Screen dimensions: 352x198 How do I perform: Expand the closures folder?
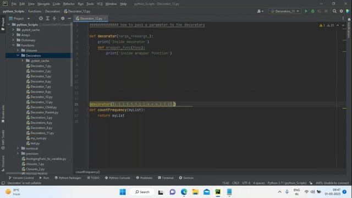(x=18, y=50)
